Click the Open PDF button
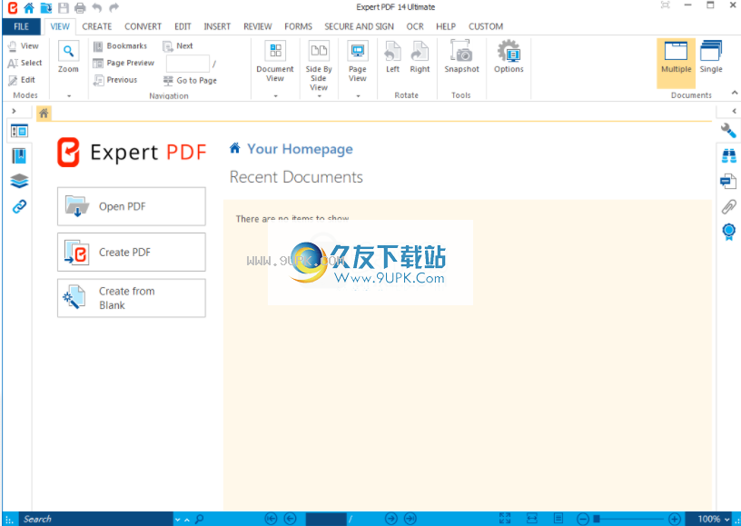The height and width of the screenshot is (526, 741). [132, 206]
